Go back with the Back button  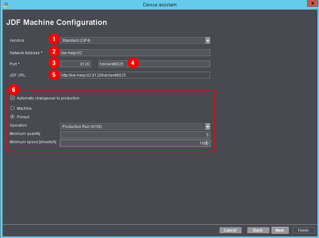coord(258,230)
